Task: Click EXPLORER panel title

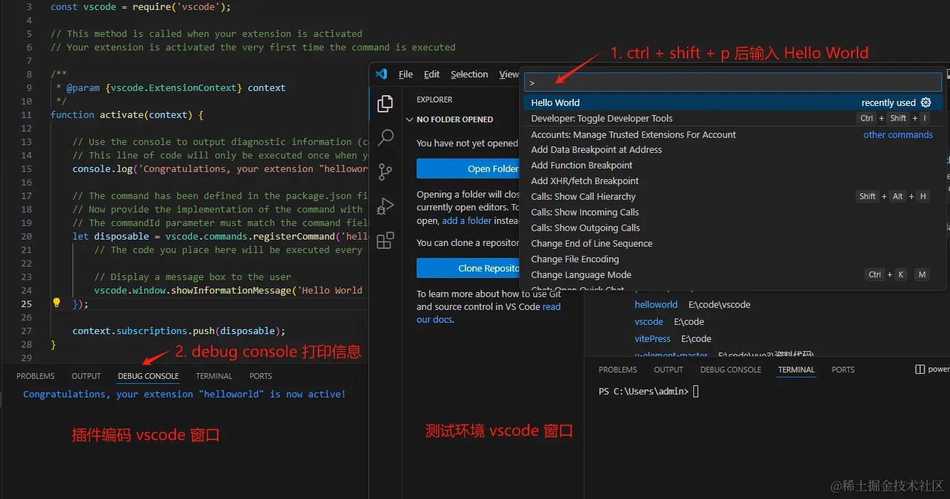Action: [434, 100]
